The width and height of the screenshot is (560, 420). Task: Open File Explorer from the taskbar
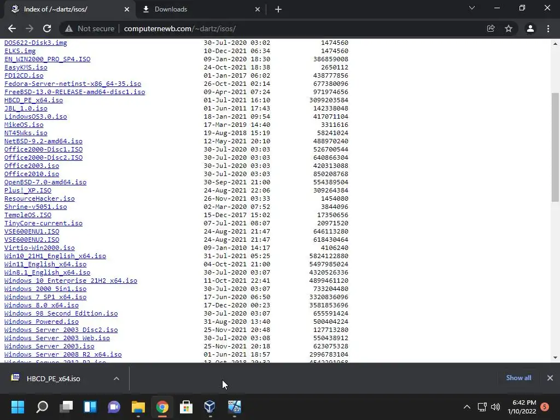tap(138, 407)
